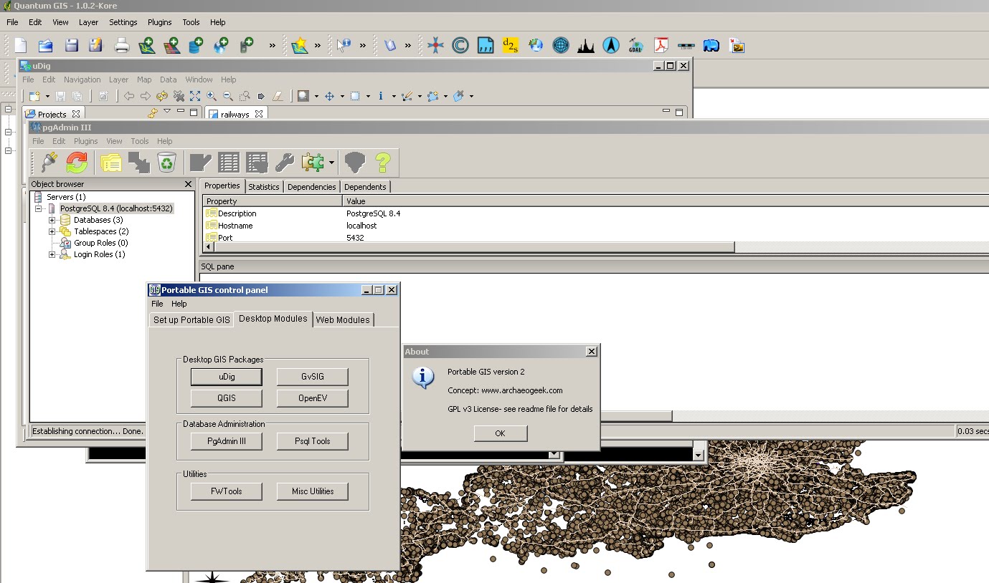Open view data grid icon in pgAdmin
Screen dimensions: 989x583
click(229, 163)
